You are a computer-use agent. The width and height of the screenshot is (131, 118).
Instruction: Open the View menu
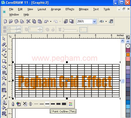point(30,9)
